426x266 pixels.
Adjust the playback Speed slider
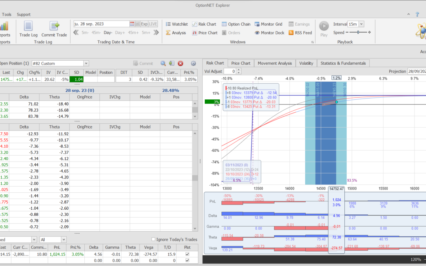(x=358, y=32)
